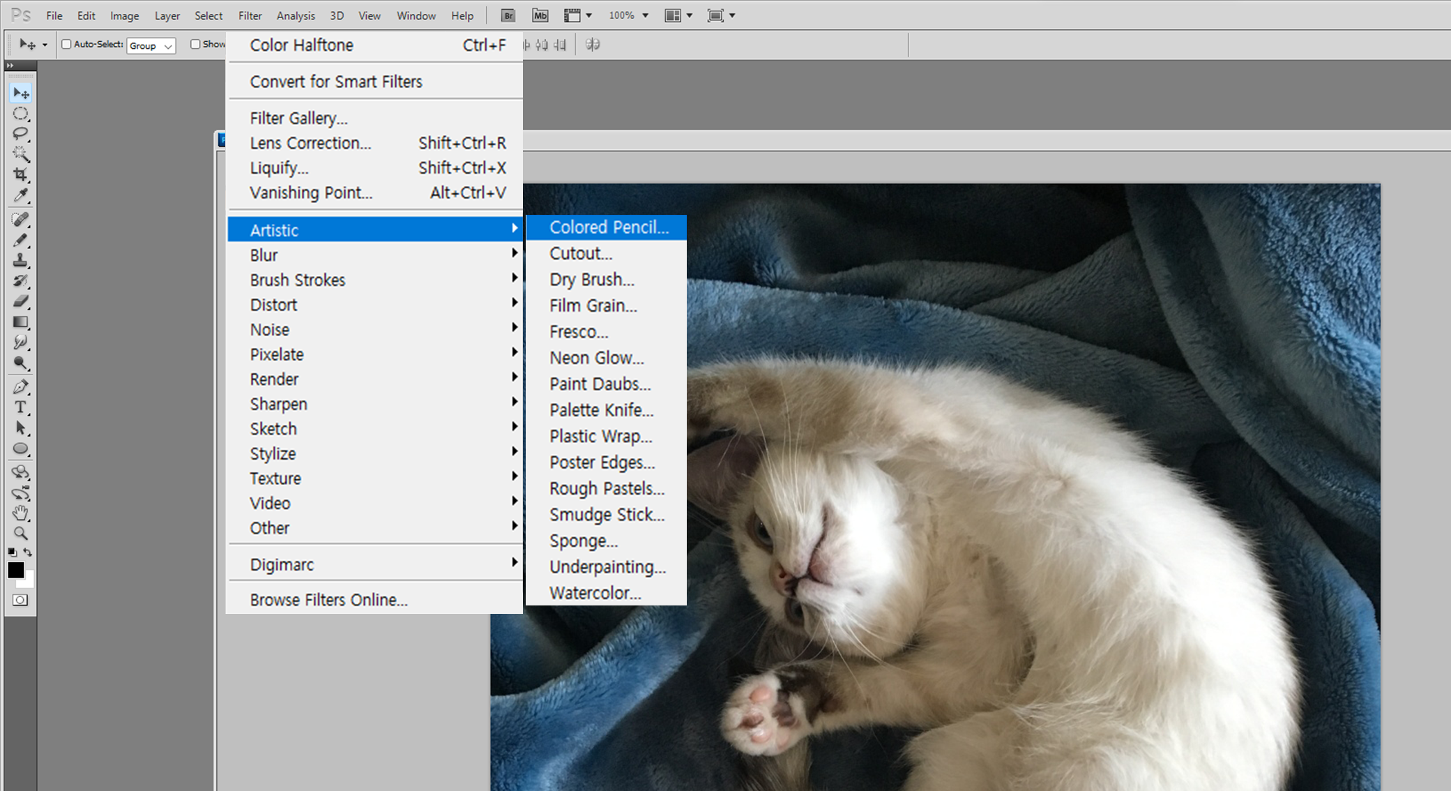
Task: Select the Hand tool
Action: pyautogui.click(x=20, y=513)
